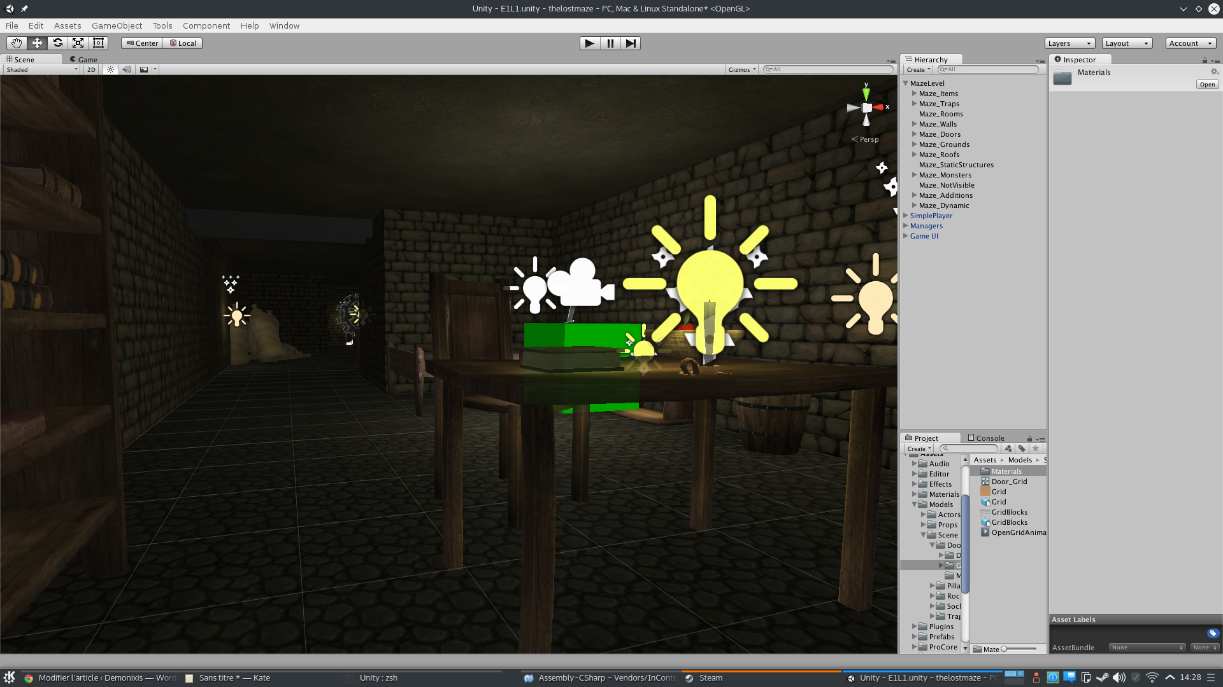1223x687 pixels.
Task: Select the Rect transform tool
Action: [98, 43]
